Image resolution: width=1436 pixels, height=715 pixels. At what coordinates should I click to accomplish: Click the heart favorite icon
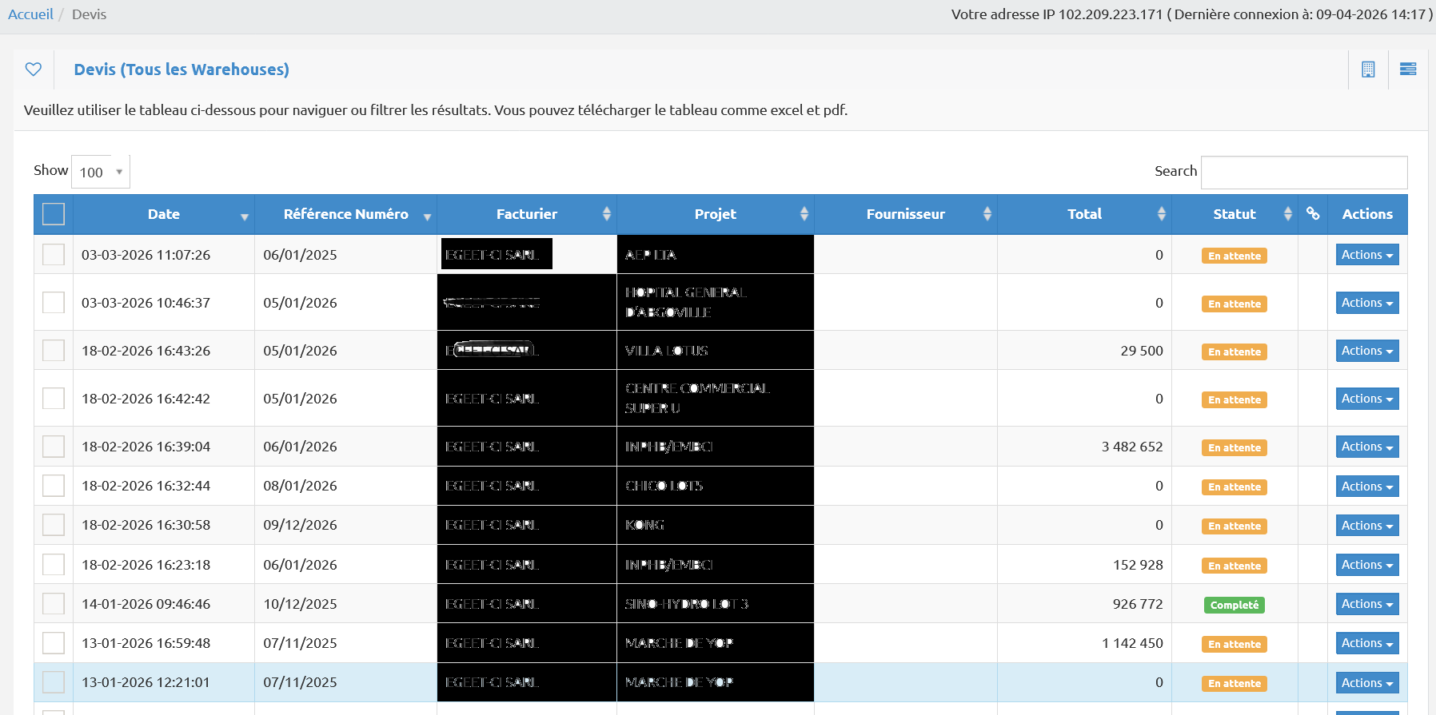coord(34,70)
